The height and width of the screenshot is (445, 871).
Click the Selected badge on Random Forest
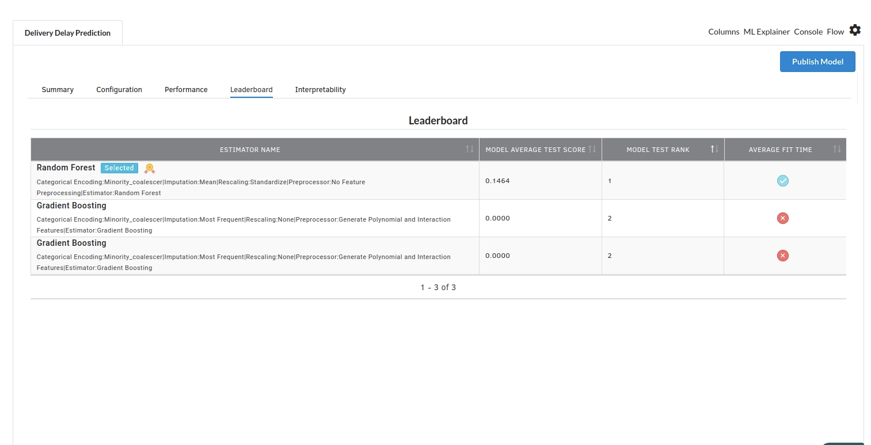click(119, 168)
